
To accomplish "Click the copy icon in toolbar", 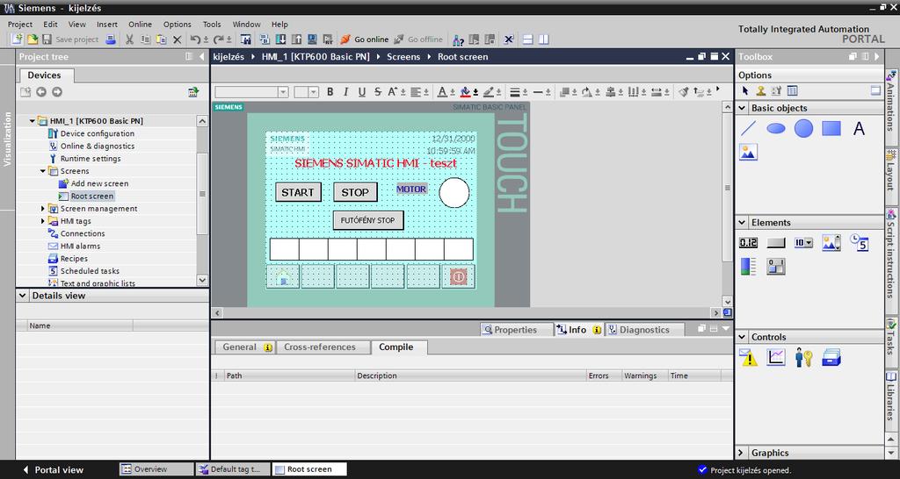I will point(145,39).
